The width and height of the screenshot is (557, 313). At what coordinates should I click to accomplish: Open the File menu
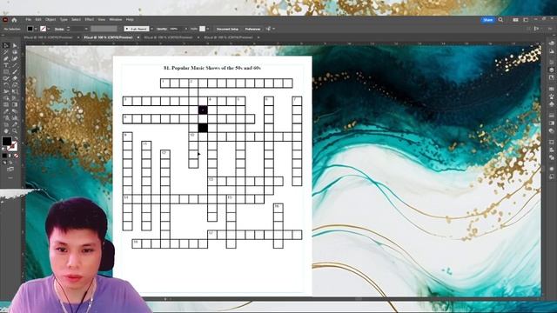[x=29, y=20]
